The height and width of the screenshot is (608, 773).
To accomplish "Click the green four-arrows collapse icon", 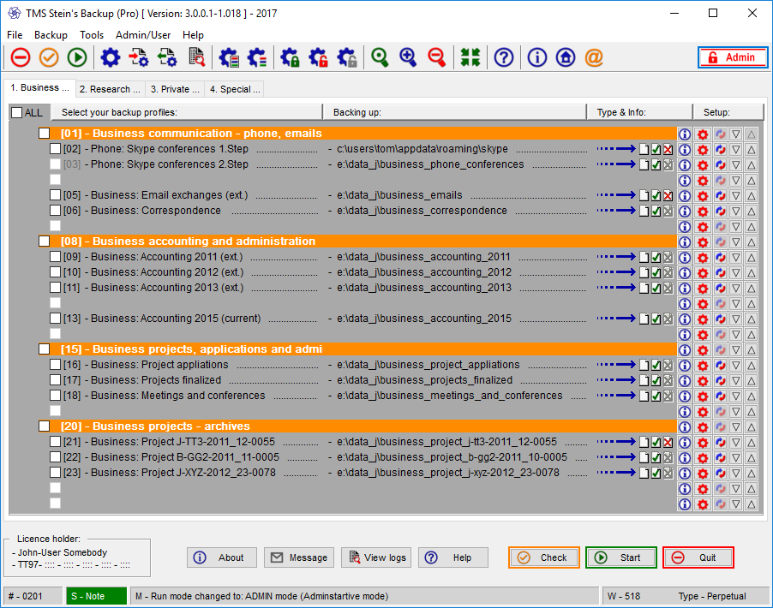I will (x=470, y=57).
